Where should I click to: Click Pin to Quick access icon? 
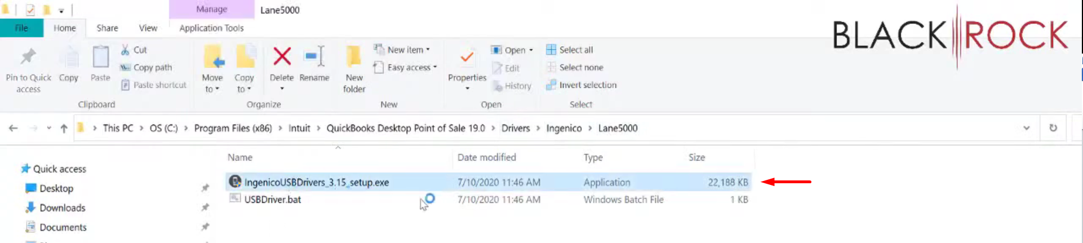click(28, 56)
